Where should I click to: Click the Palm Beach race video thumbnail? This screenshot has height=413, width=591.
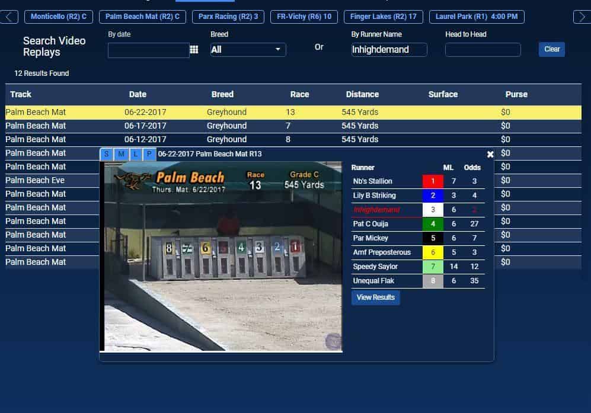pyautogui.click(x=223, y=256)
